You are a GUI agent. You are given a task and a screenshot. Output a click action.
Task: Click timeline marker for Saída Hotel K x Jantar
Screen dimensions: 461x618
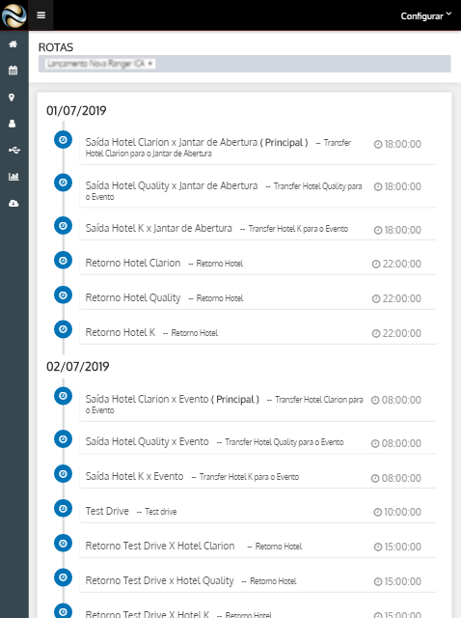63,225
